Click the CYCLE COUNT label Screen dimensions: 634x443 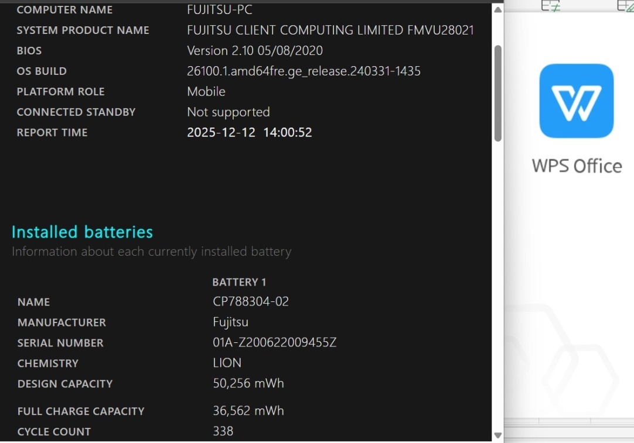(x=54, y=432)
